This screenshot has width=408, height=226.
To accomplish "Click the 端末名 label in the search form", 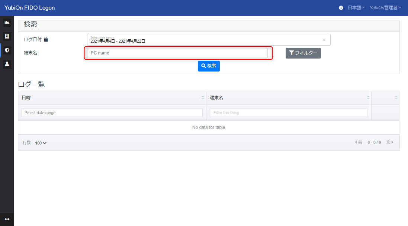I will tap(30, 53).
